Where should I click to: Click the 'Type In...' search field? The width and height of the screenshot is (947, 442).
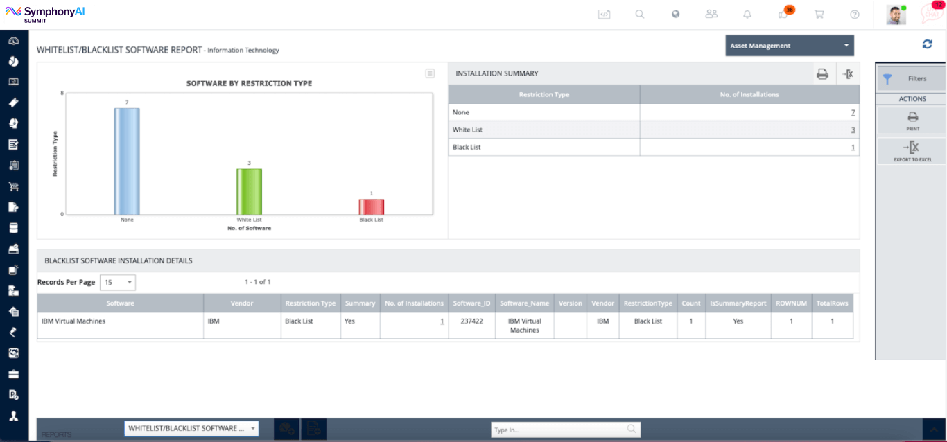click(x=565, y=430)
